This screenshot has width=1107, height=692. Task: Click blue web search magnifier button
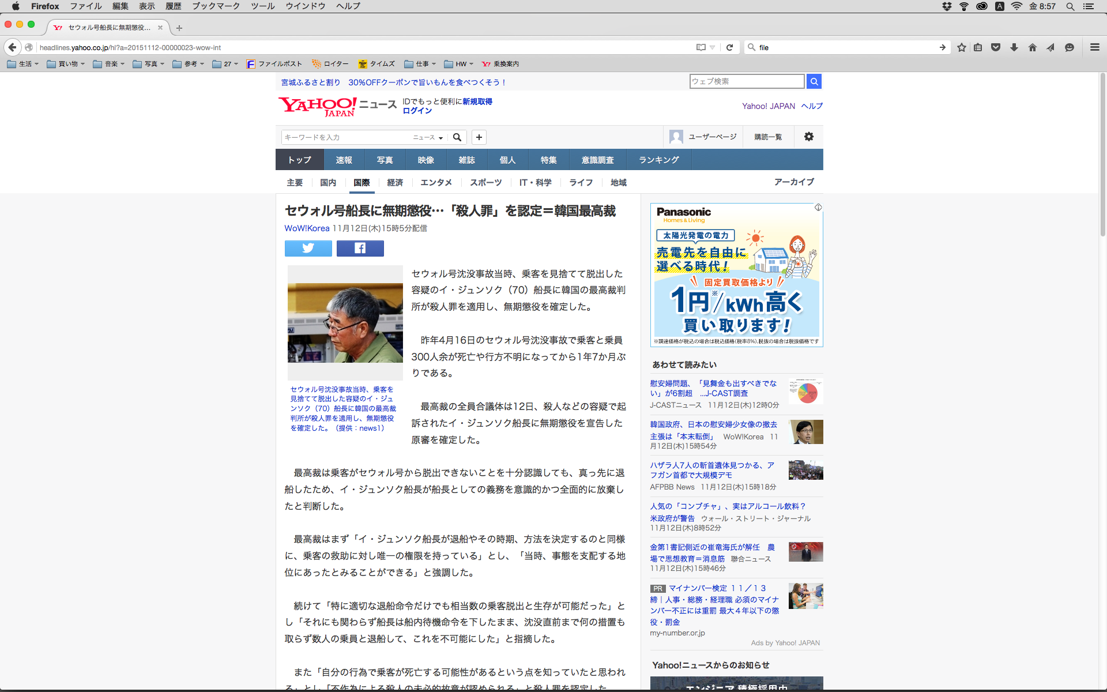tap(814, 81)
